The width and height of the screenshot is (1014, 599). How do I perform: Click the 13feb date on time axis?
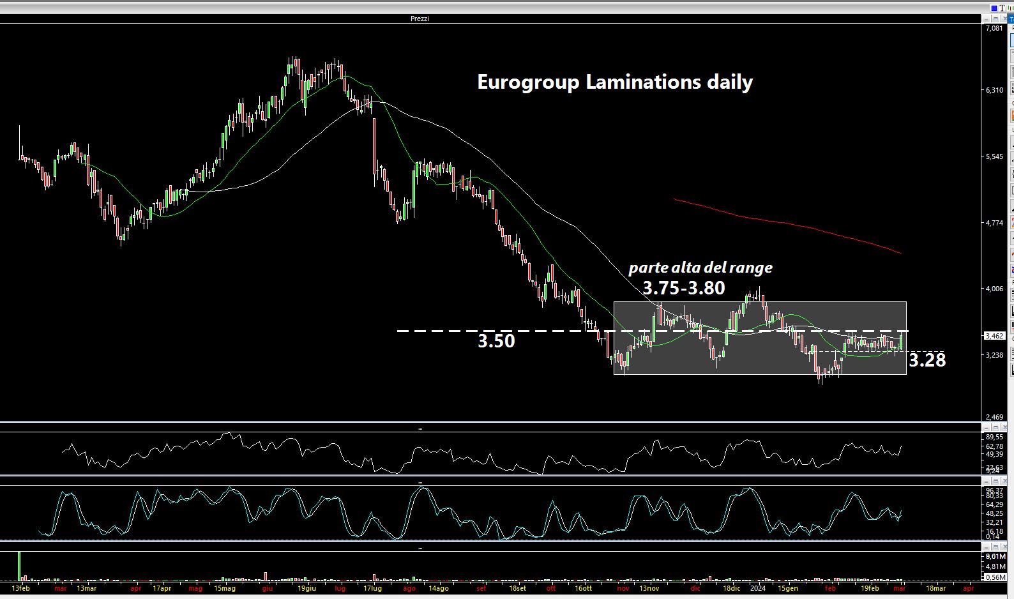20,588
